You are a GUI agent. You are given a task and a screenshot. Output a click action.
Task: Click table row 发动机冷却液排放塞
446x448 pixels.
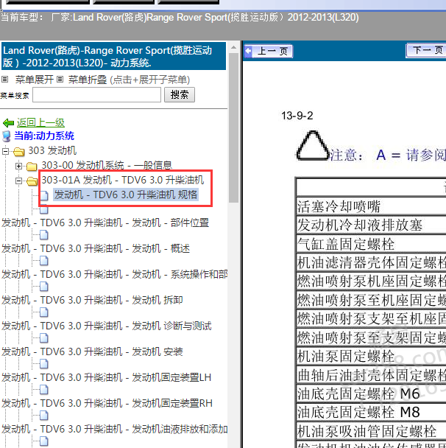click(371, 225)
